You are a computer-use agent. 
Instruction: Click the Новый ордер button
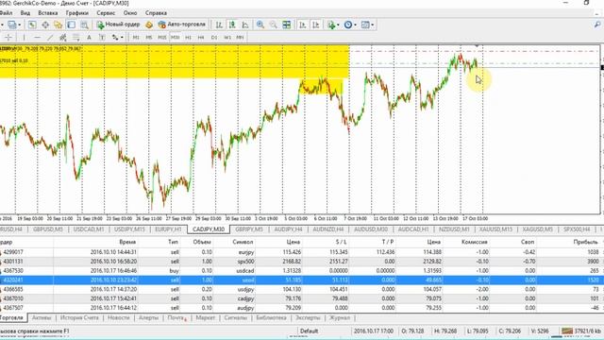(118, 25)
